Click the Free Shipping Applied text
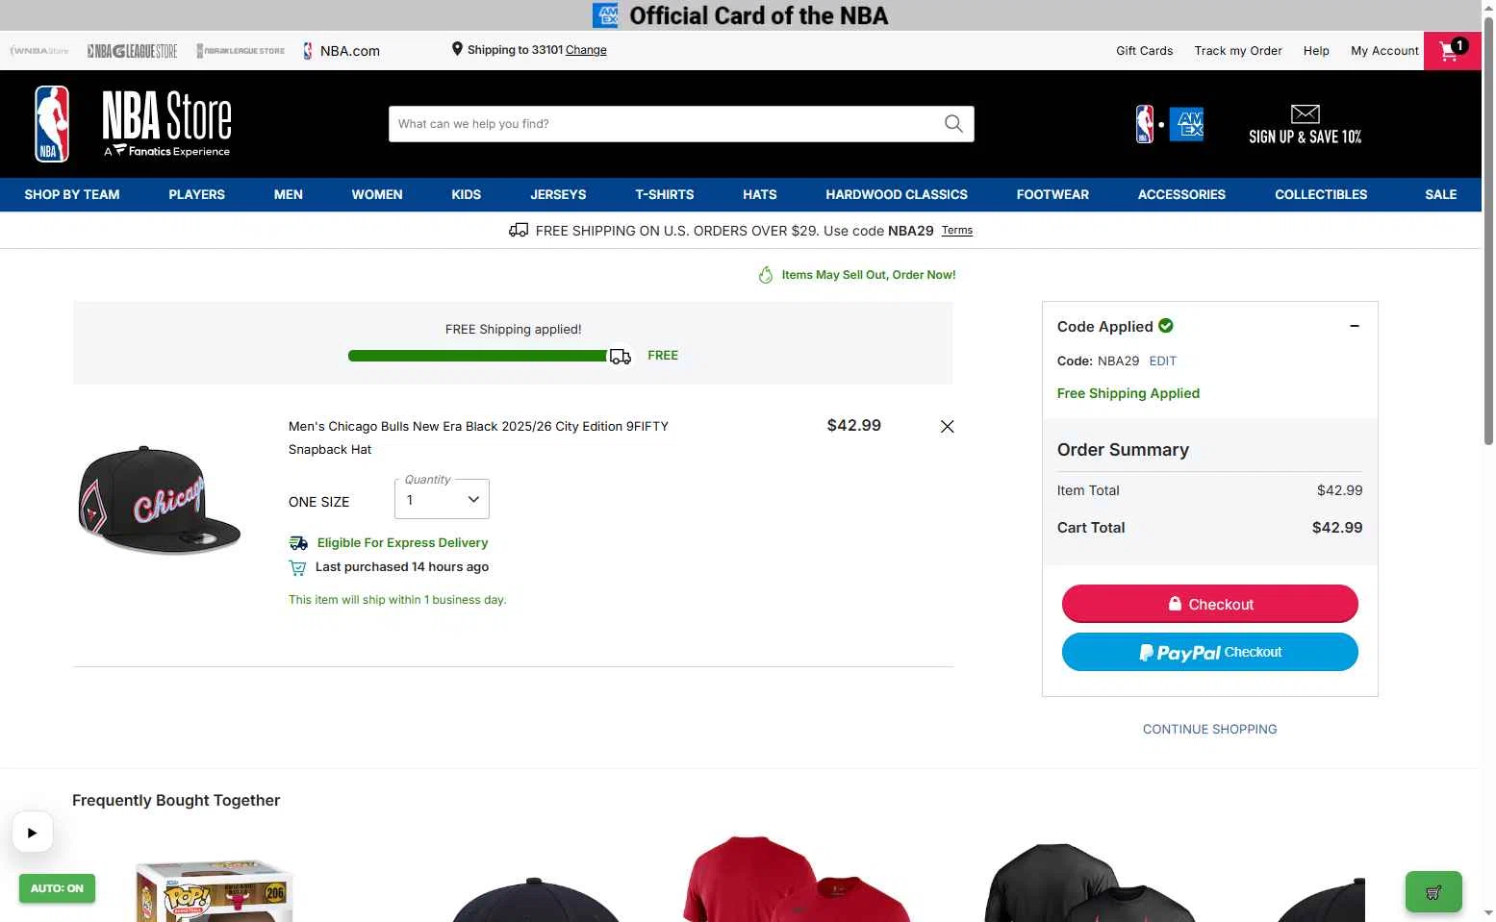 1128,393
